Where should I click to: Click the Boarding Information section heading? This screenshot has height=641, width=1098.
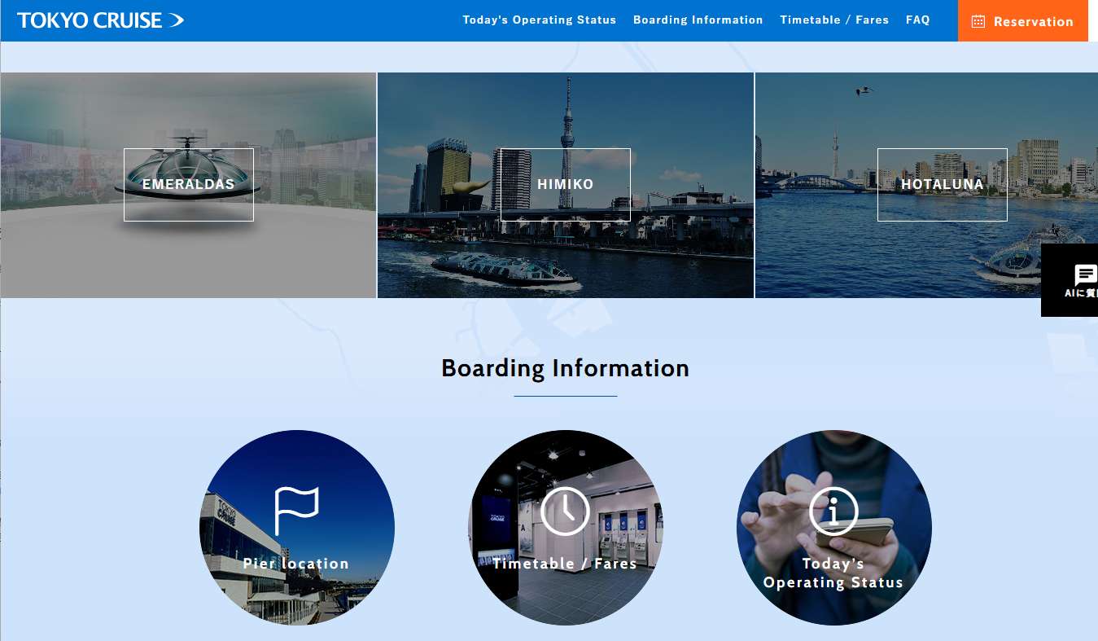(x=565, y=368)
